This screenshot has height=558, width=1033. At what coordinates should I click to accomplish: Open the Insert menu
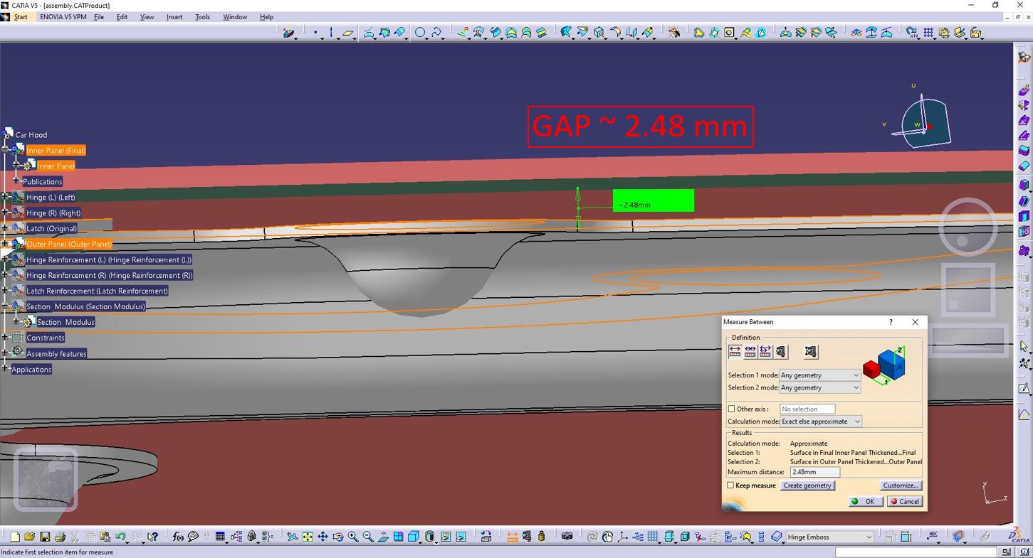(x=174, y=17)
